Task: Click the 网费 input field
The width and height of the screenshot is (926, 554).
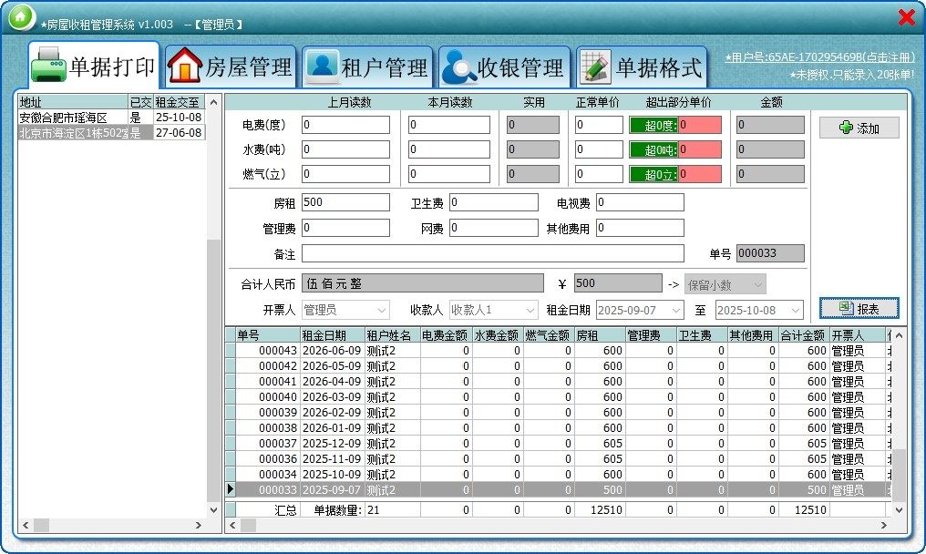Action: click(x=494, y=228)
